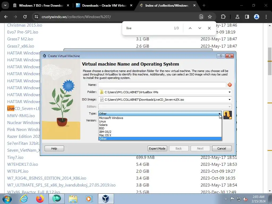Open the W7EHDX17.0.iso link

click(23, 164)
